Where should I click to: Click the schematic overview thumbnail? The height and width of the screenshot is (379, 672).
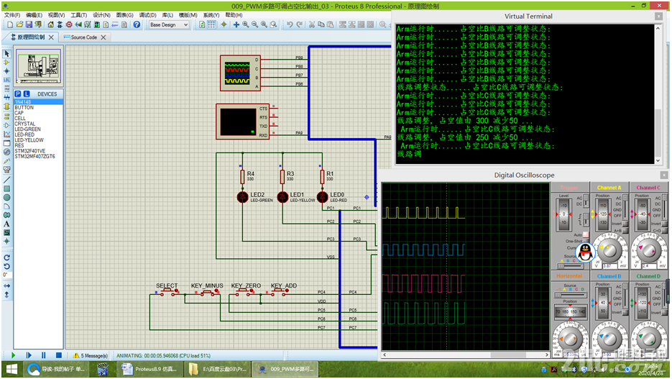pos(39,67)
